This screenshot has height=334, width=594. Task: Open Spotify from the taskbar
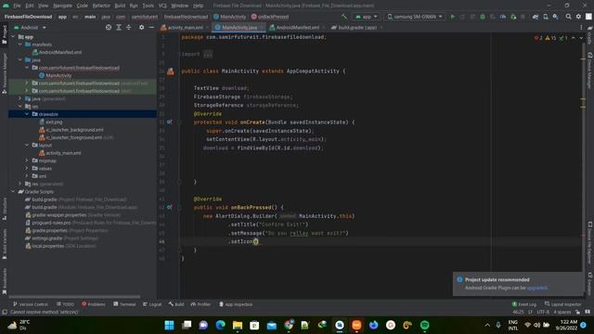pyautogui.click(x=425, y=325)
